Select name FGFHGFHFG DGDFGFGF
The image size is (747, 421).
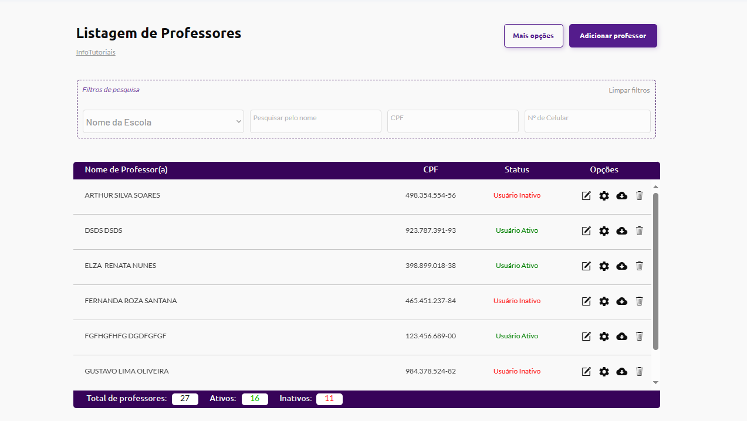pyautogui.click(x=126, y=336)
